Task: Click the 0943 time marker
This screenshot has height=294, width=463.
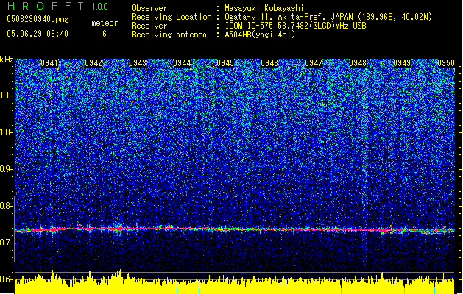Action: click(x=138, y=63)
